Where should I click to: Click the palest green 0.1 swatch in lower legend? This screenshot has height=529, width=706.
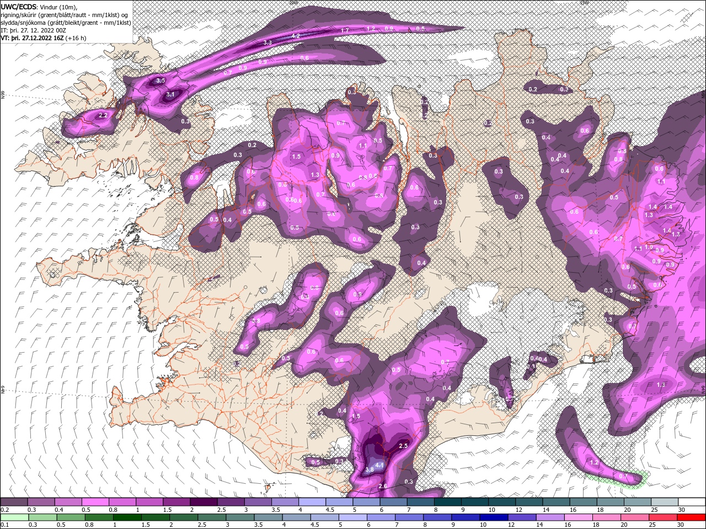pyautogui.click(x=15, y=517)
